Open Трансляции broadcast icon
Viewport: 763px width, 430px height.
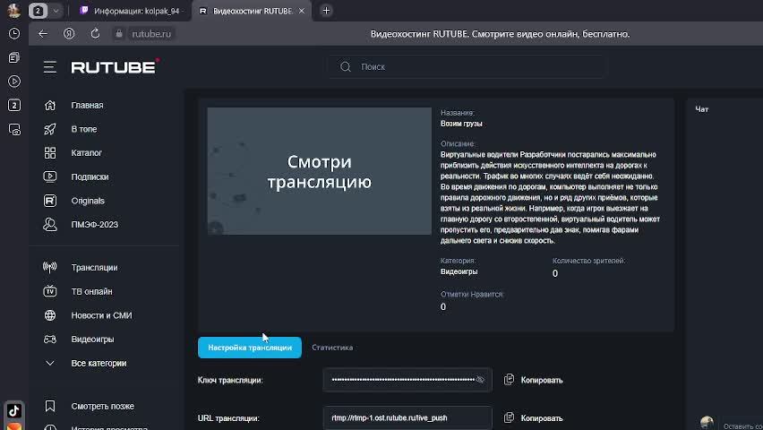tap(49, 267)
